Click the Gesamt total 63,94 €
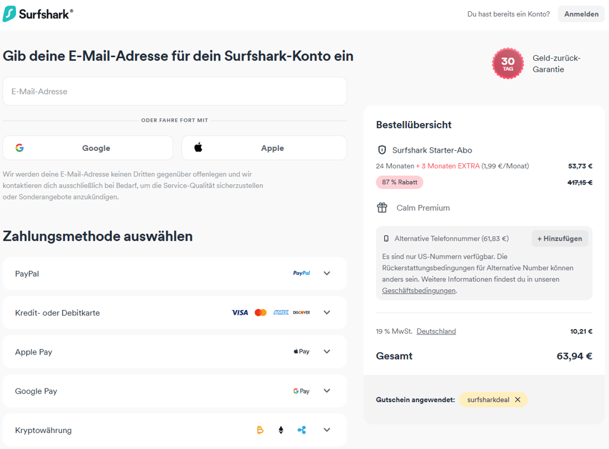Screen dimensions: 609x449 pyautogui.click(x=575, y=356)
